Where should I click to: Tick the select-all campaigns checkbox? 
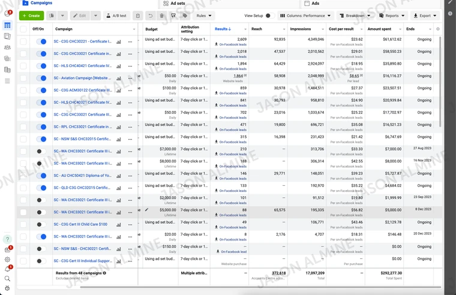point(23,29)
